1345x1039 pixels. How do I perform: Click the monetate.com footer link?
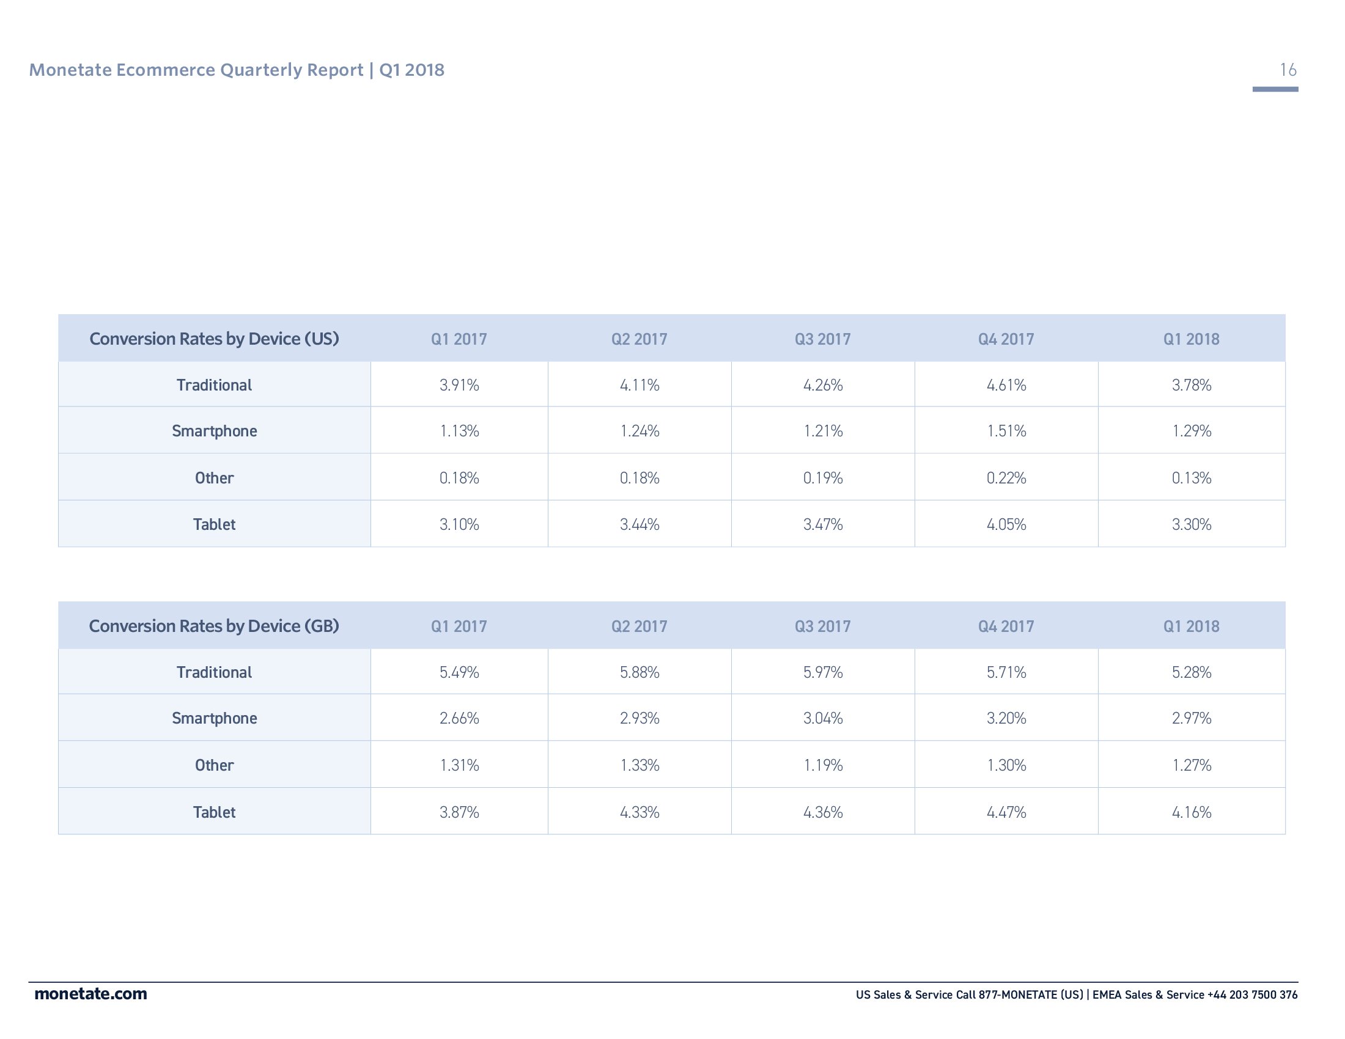(x=90, y=994)
